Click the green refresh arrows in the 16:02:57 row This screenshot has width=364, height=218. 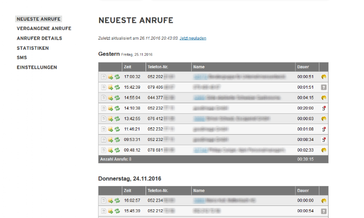pyautogui.click(x=117, y=201)
